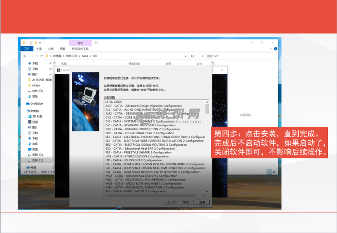Click the Explorer forward arrow

click(32, 56)
